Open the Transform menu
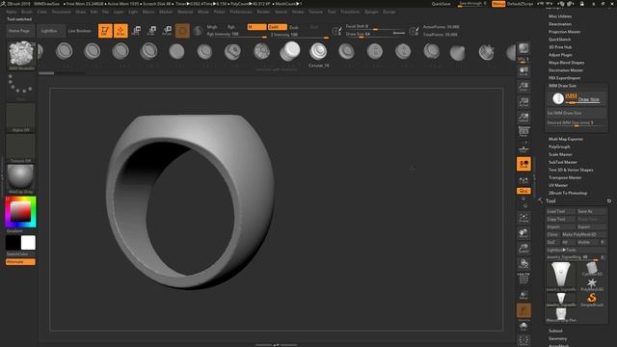The width and height of the screenshot is (617, 347). pos(350,12)
